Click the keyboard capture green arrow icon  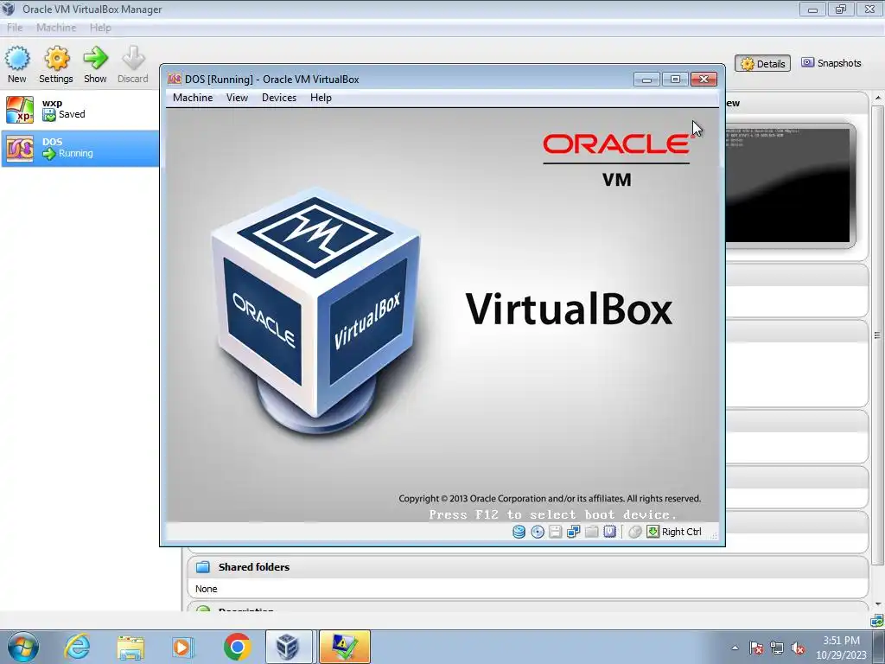point(653,532)
